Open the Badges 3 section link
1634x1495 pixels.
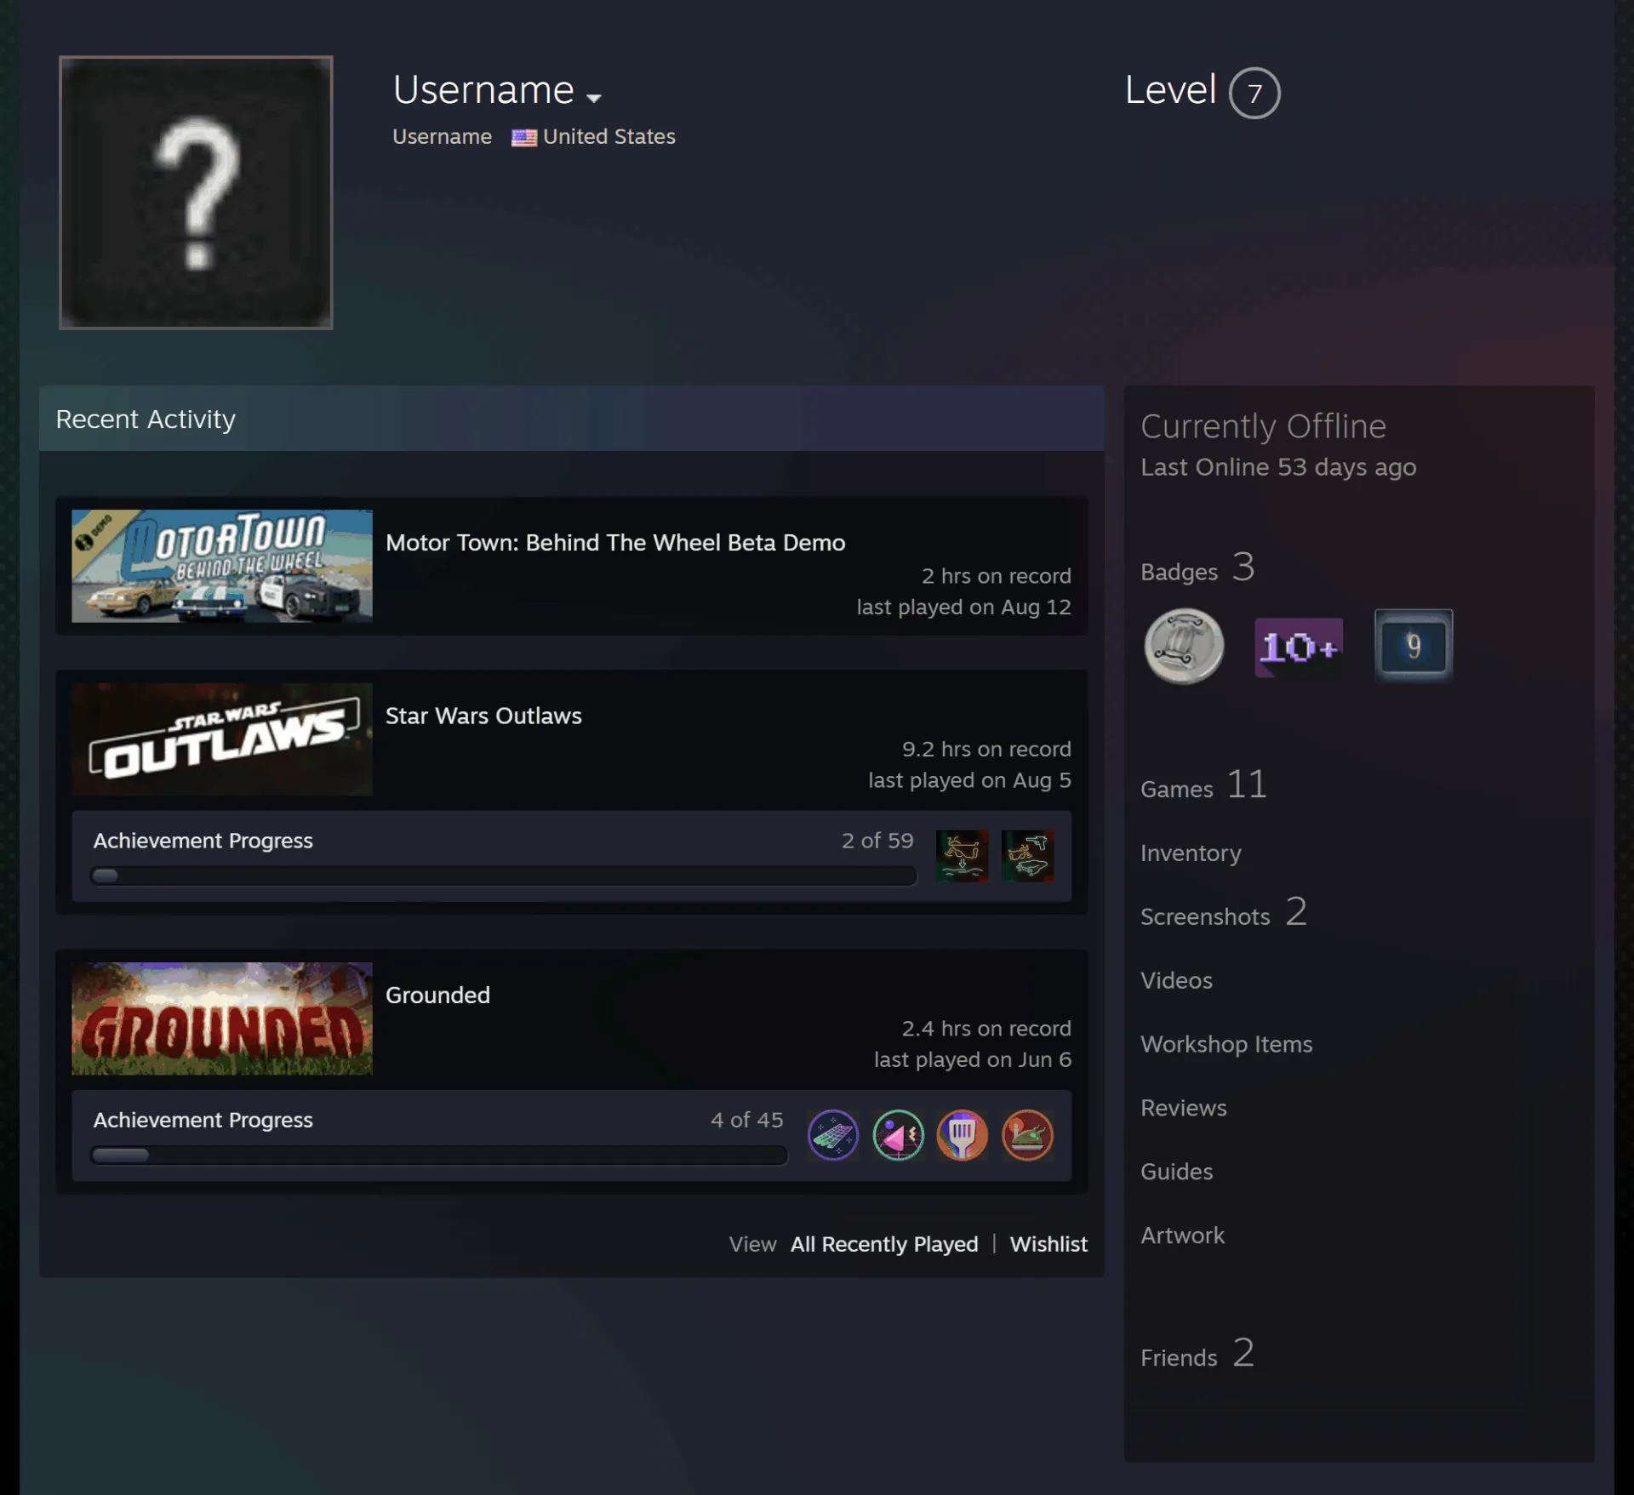click(x=1197, y=568)
